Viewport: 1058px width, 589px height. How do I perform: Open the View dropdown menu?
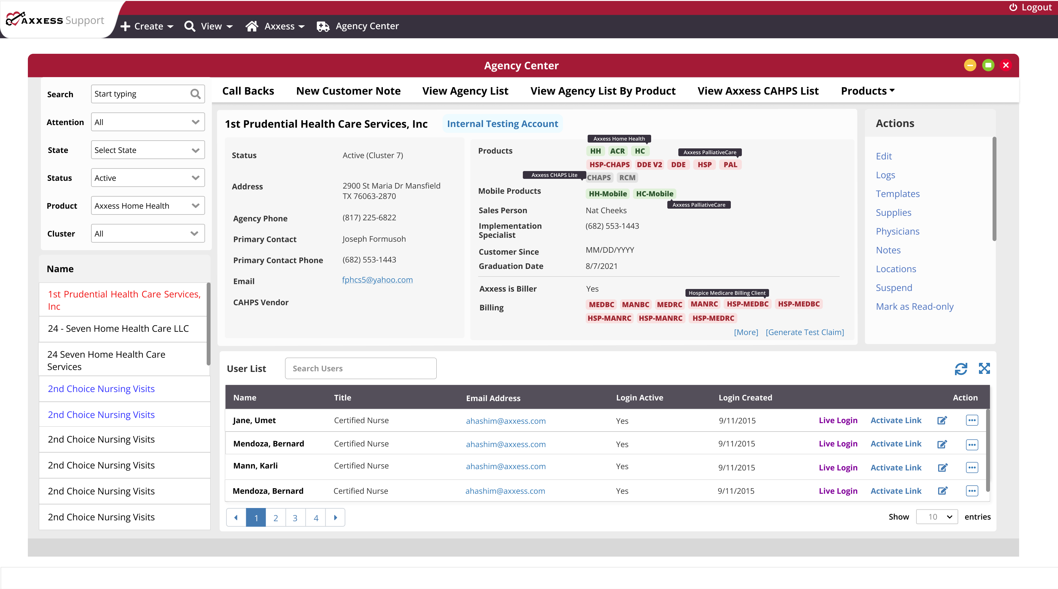209,26
